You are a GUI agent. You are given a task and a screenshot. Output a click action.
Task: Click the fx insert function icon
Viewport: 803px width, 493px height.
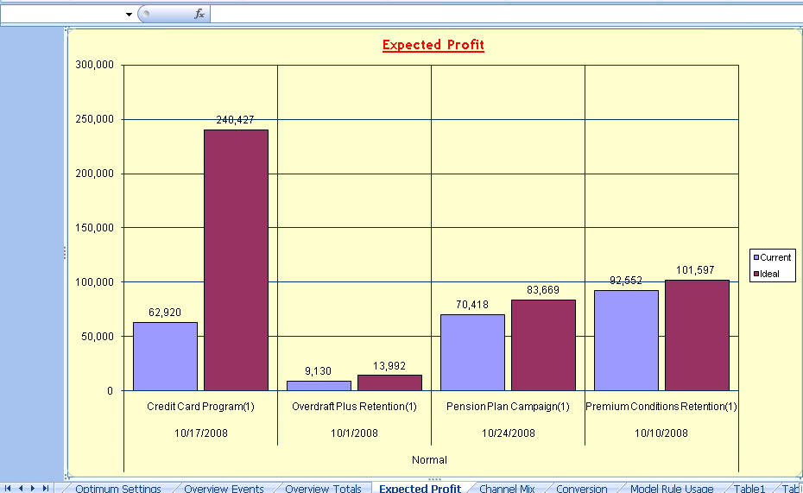pos(199,14)
